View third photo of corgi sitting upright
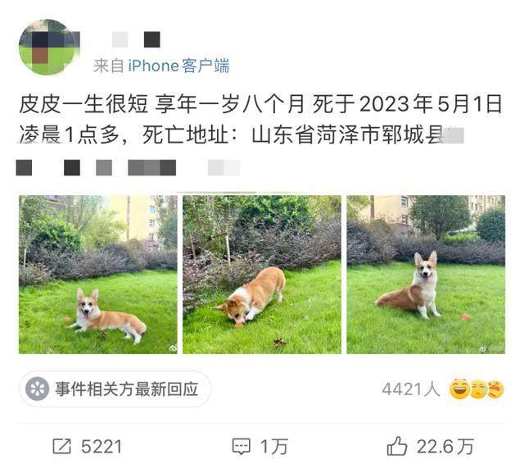The height and width of the screenshot is (464, 524). (426, 275)
